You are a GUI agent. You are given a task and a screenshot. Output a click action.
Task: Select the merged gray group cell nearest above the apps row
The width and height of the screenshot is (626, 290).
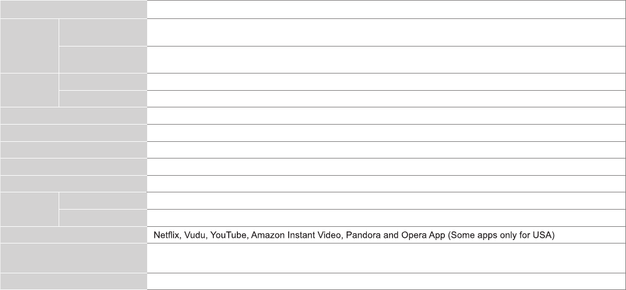29,209
